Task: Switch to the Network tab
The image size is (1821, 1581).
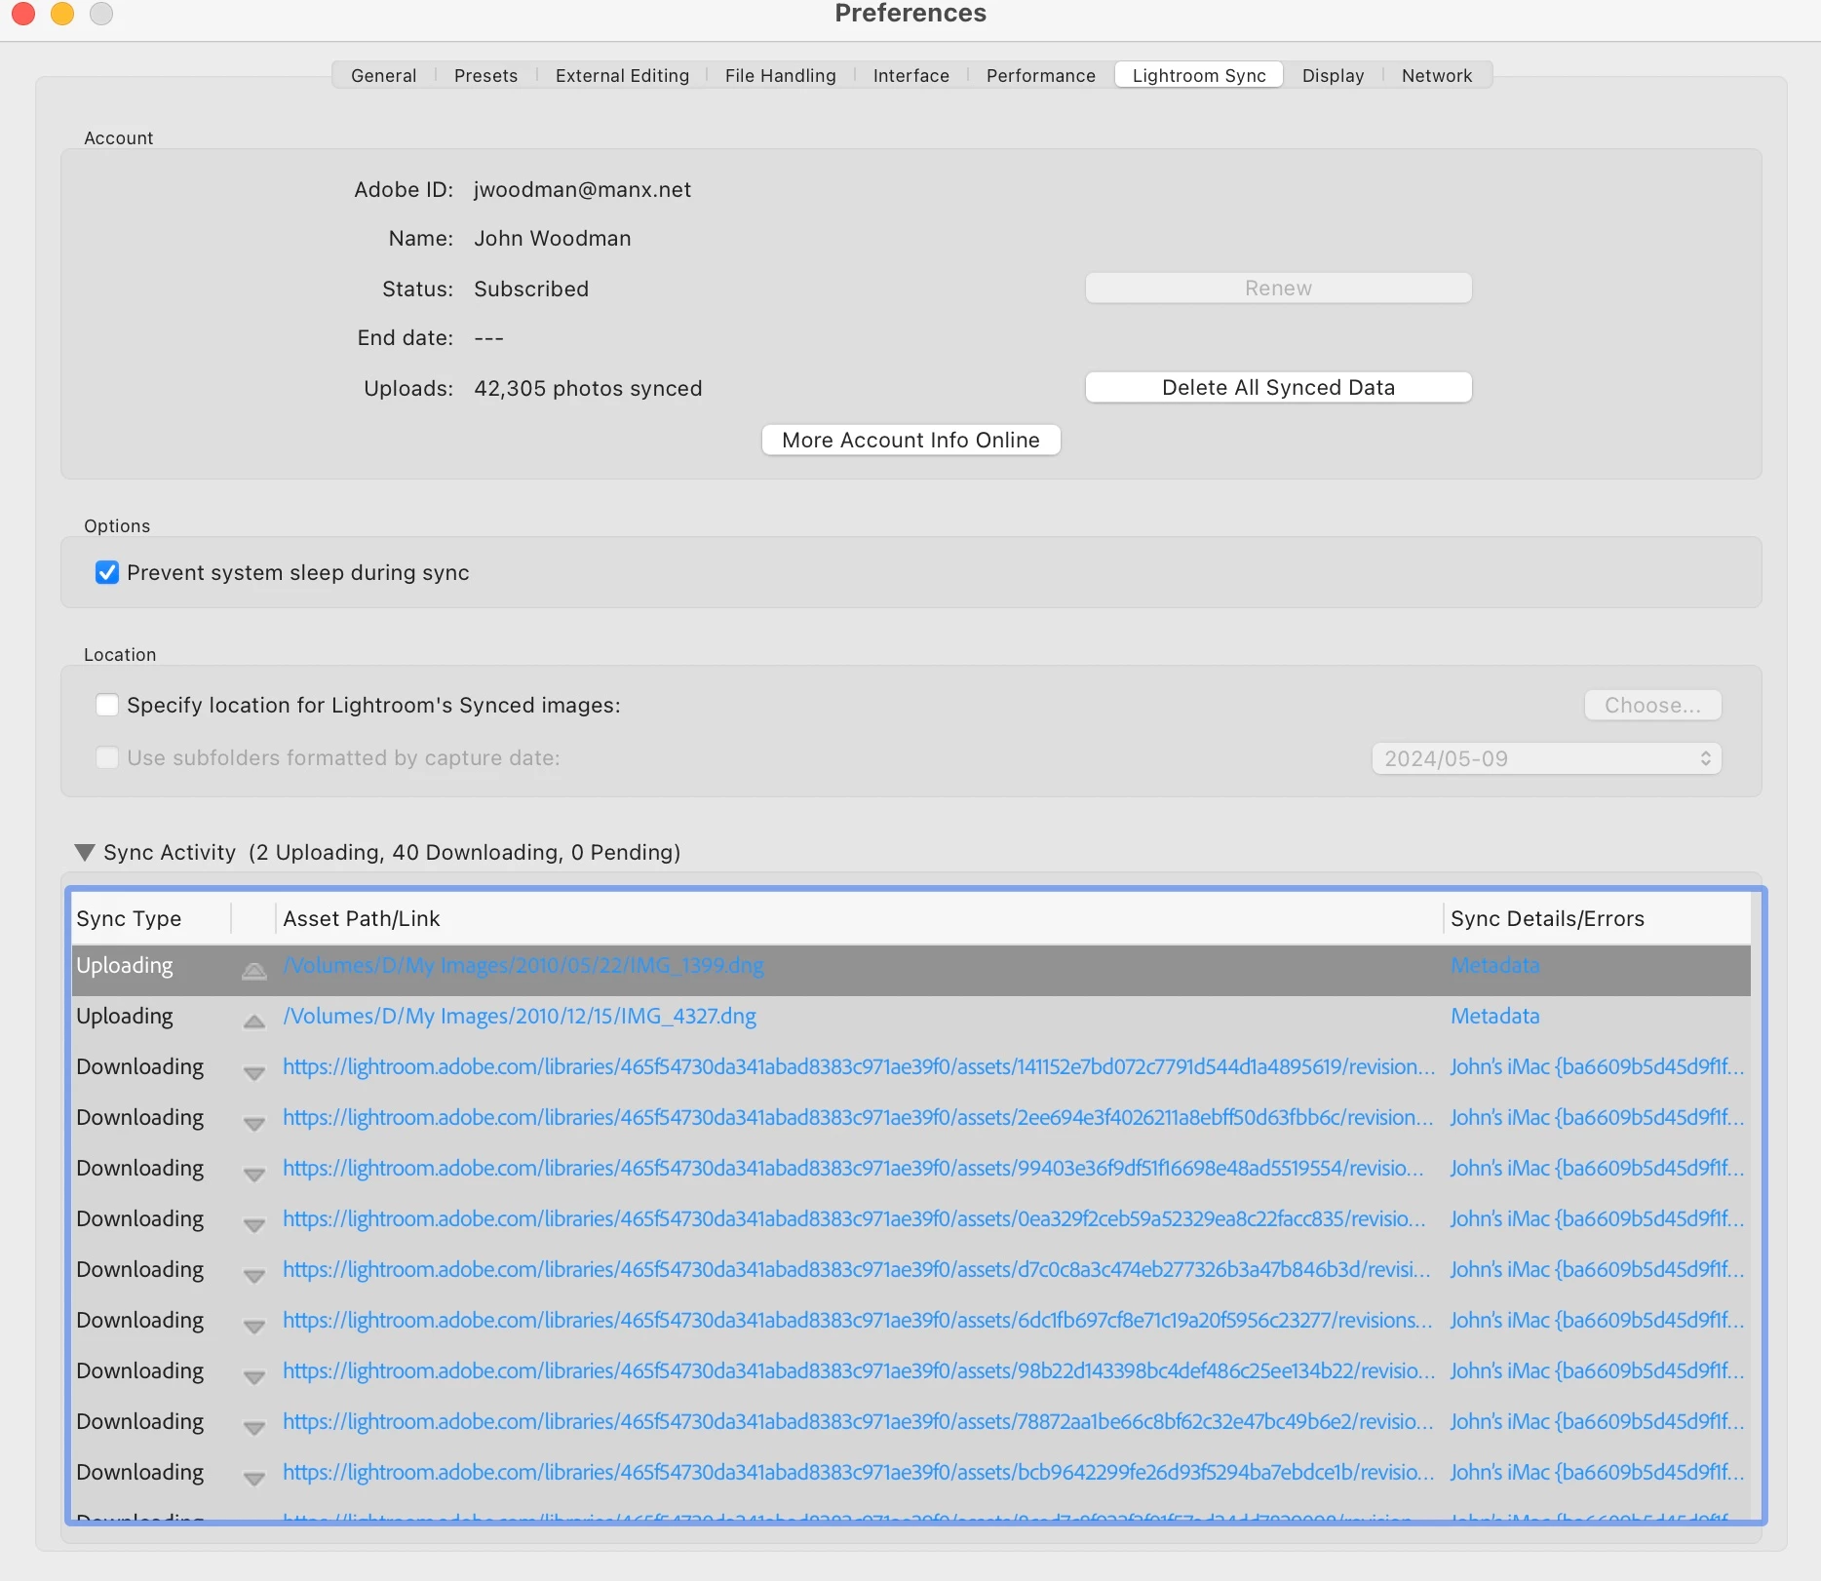Action: tap(1437, 75)
